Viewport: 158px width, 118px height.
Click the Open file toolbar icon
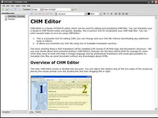[x=4, y=10]
